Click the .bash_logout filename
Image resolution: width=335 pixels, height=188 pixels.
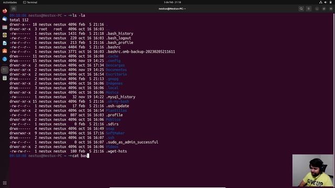point(119,38)
